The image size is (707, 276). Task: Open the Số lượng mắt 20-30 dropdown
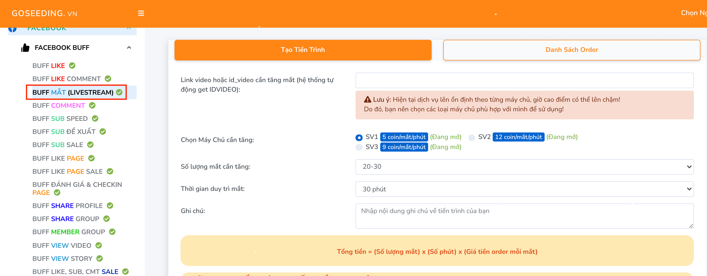pyautogui.click(x=524, y=167)
